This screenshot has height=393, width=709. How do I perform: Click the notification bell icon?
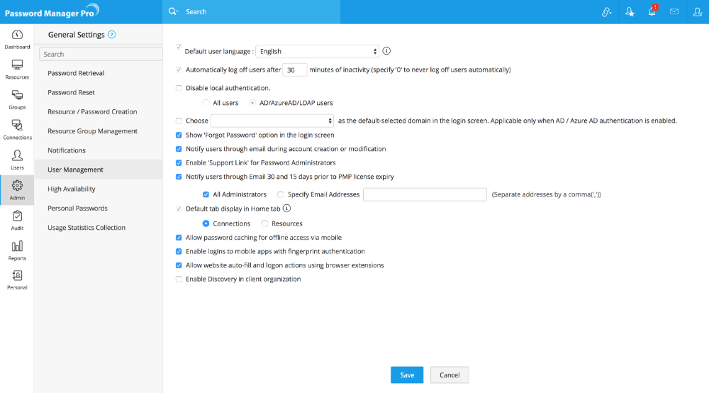(652, 11)
